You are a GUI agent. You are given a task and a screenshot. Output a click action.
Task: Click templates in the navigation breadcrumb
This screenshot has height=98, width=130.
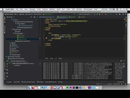38,14
